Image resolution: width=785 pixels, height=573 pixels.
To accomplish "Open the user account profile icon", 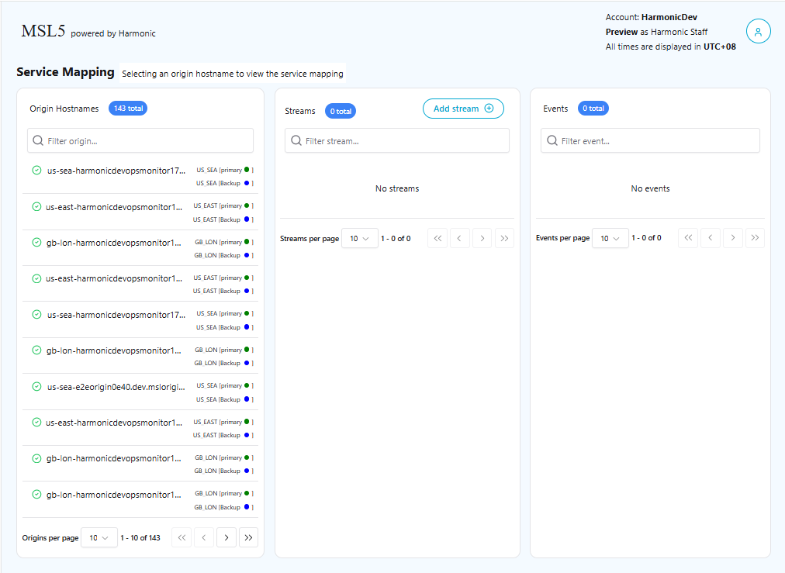I will pos(758,31).
